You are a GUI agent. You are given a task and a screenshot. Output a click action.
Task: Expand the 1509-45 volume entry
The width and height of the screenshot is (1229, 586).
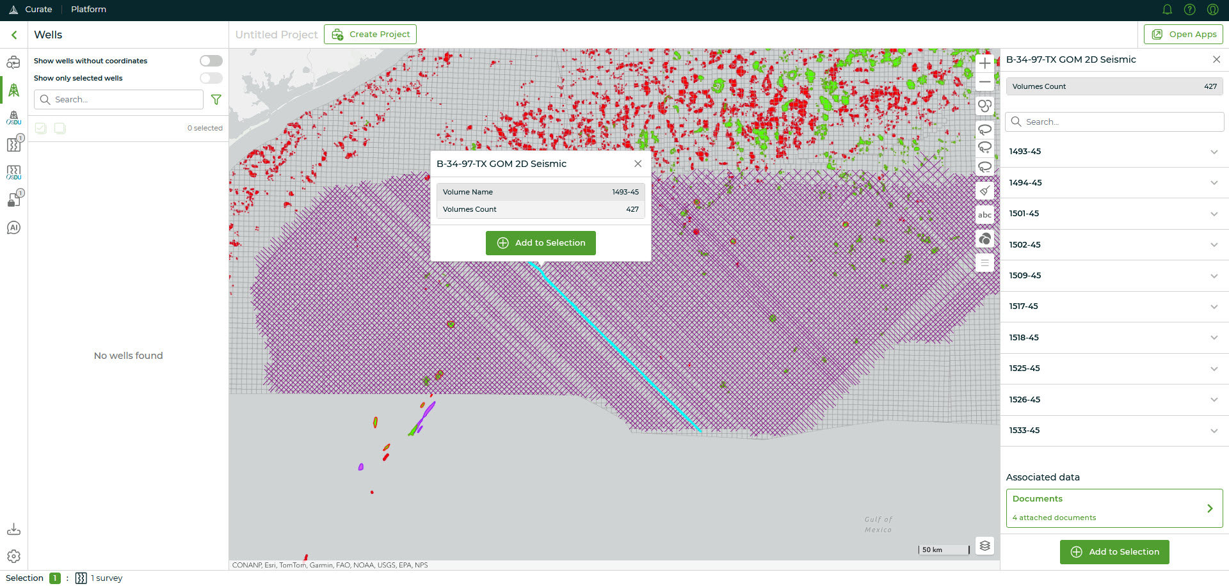(1214, 276)
